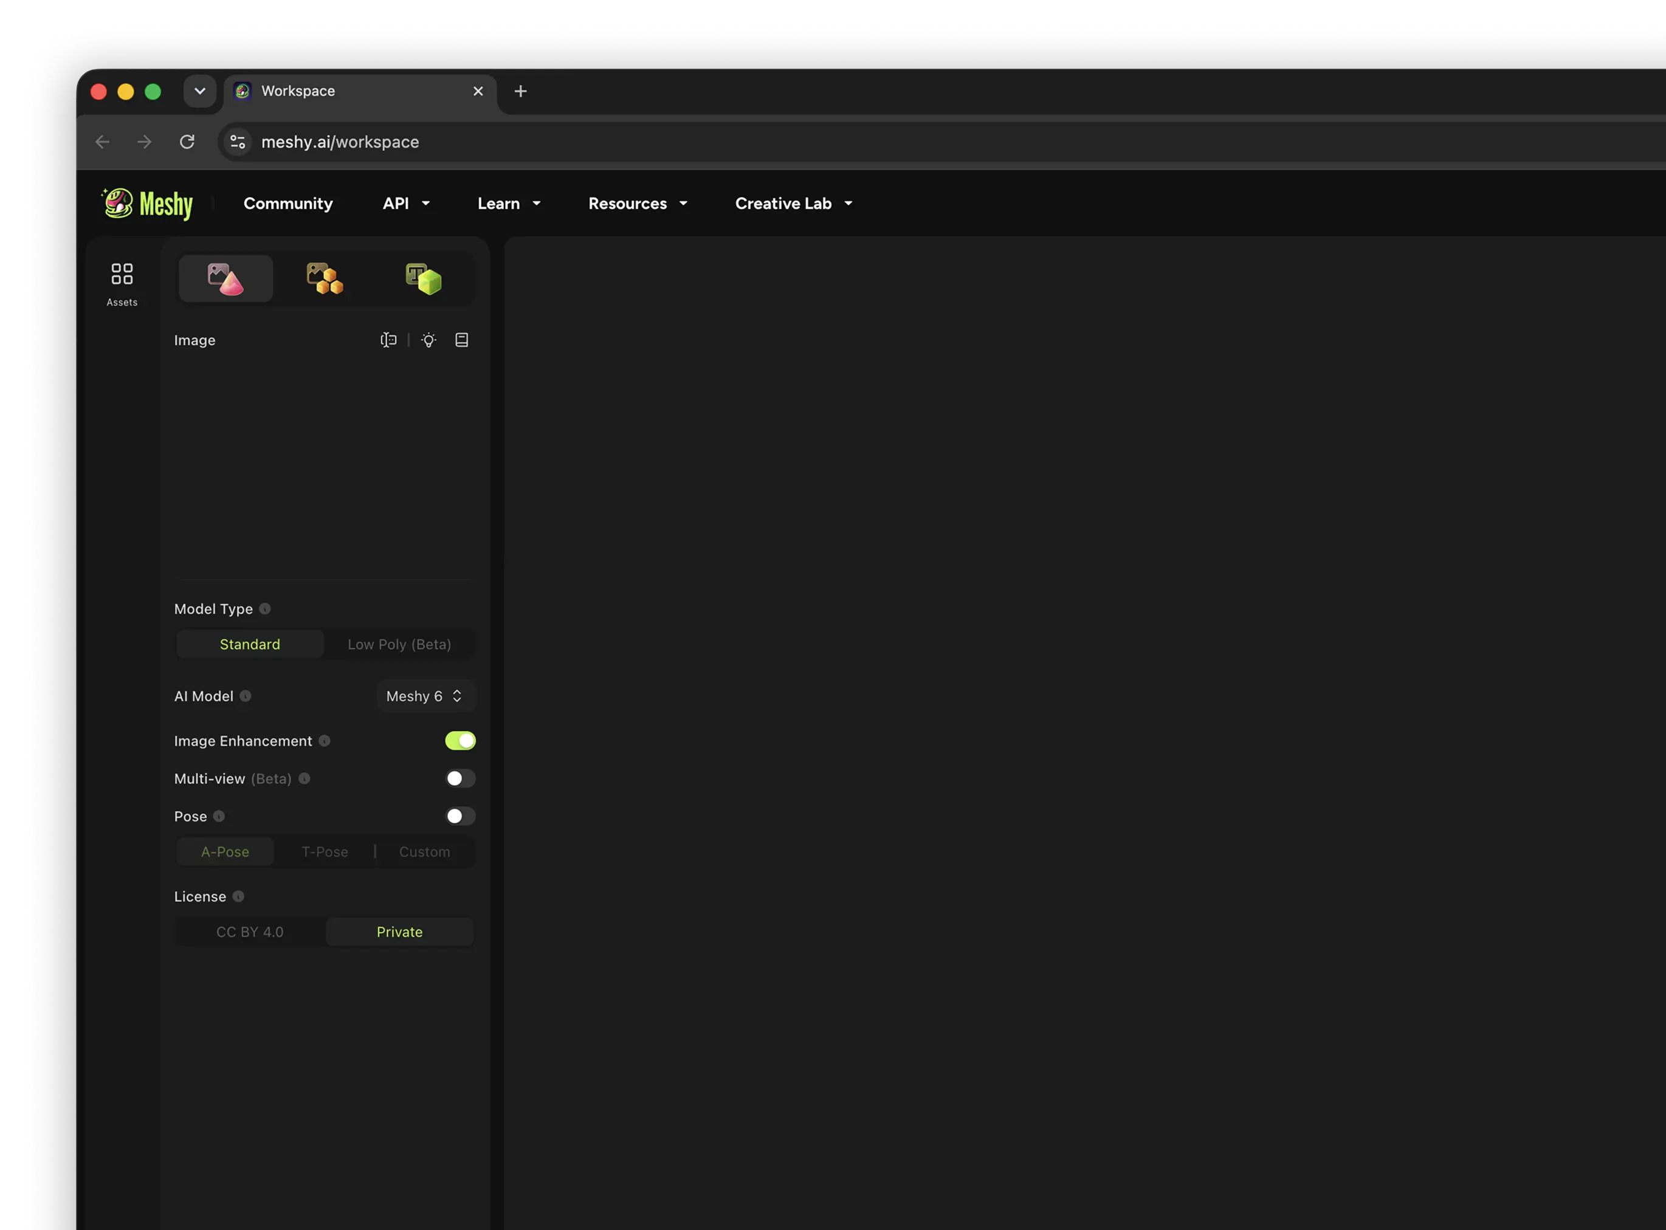The height and width of the screenshot is (1230, 1666).
Task: Open the browser tab search chevron
Action: (199, 91)
